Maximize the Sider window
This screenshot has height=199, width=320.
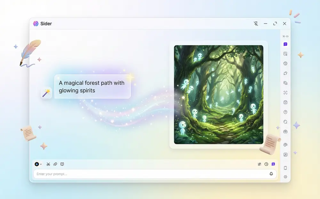(275, 24)
